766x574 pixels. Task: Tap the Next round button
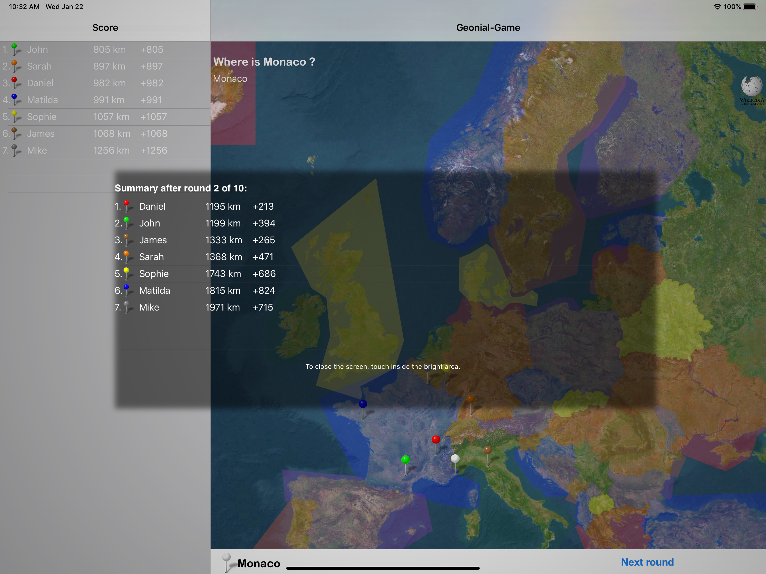point(647,562)
